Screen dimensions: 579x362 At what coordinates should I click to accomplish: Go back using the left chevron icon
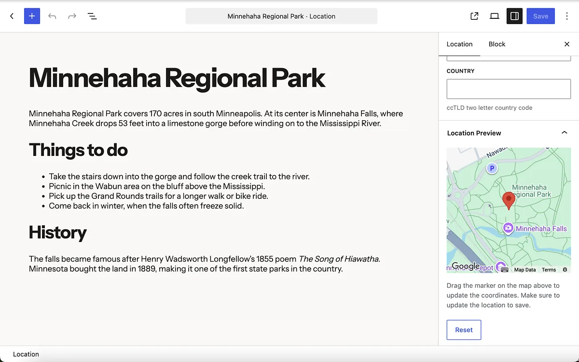[12, 16]
